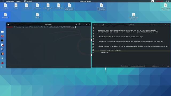Click Guardar button in text editor
The height and width of the screenshot is (96, 171).
tap(153, 25)
